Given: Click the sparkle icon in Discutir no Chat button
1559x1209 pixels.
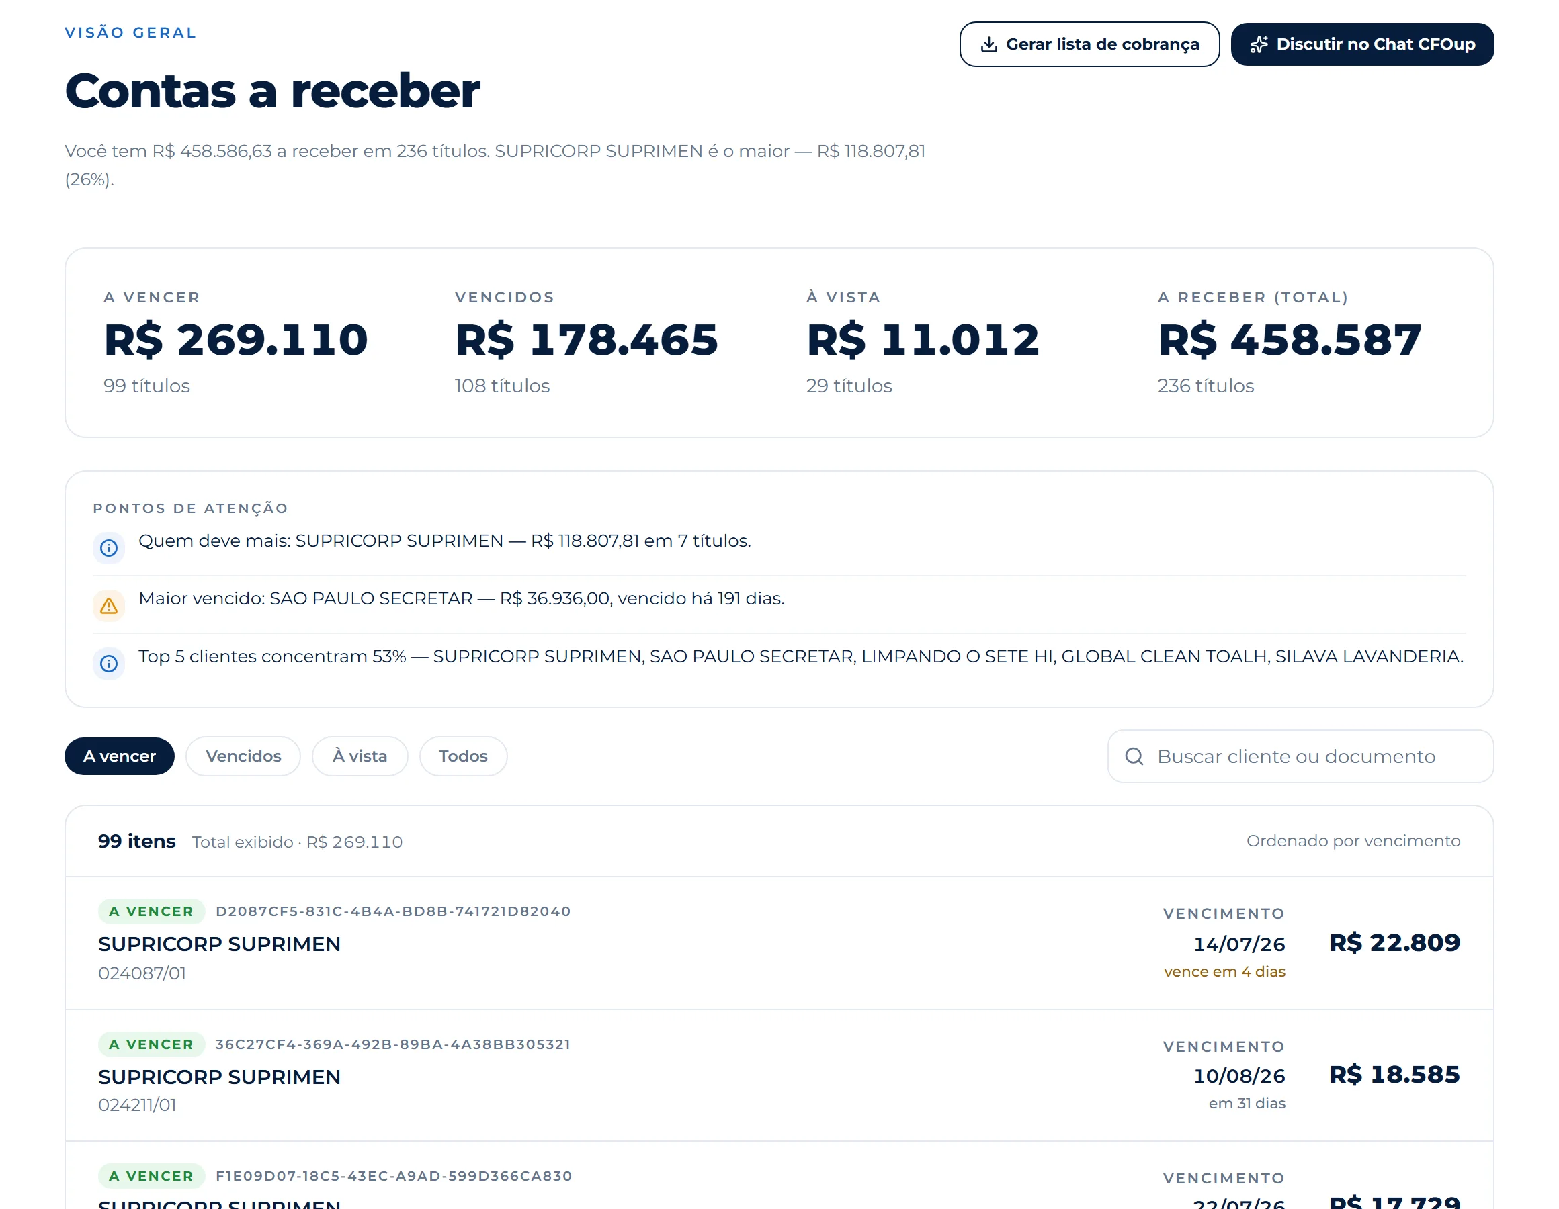Looking at the screenshot, I should [x=1259, y=44].
